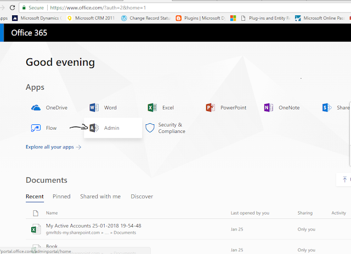This screenshot has width=351, height=254.
Task: Open the Microsoft Online Password bookmark
Action: tap(320, 18)
